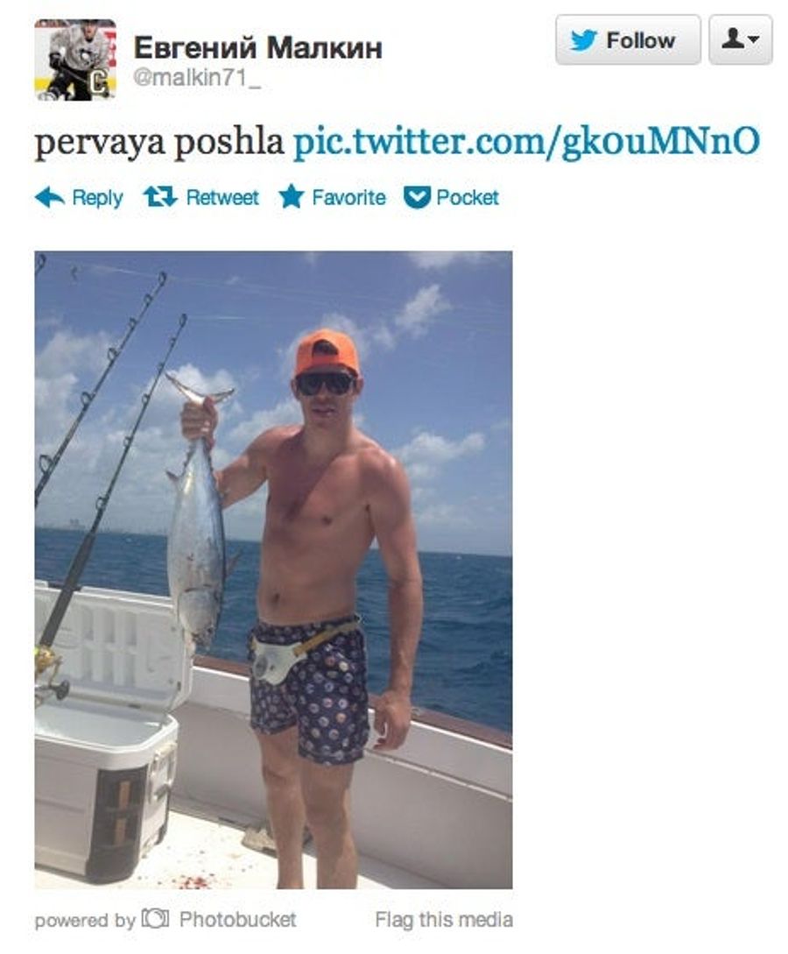This screenshot has width=788, height=954.
Task: Click the Pocket save icon
Action: pyautogui.click(x=417, y=197)
